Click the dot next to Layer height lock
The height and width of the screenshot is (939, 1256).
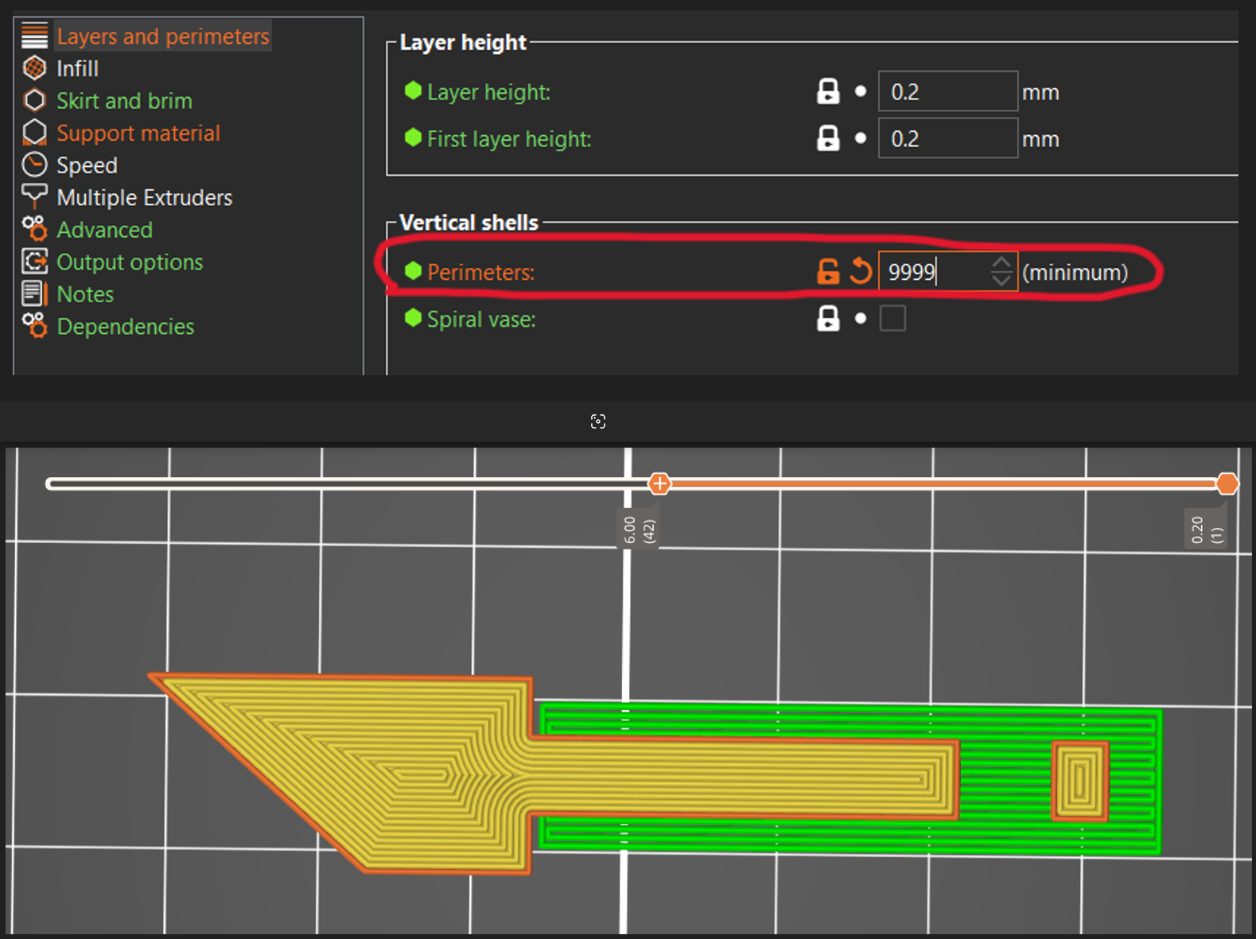tap(861, 91)
